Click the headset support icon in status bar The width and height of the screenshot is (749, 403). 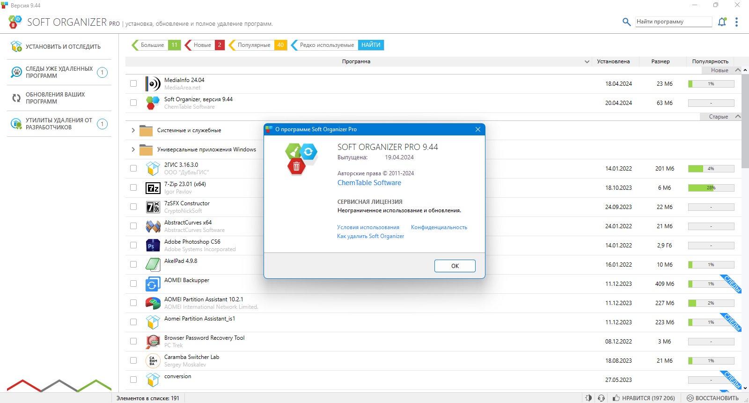coord(601,398)
